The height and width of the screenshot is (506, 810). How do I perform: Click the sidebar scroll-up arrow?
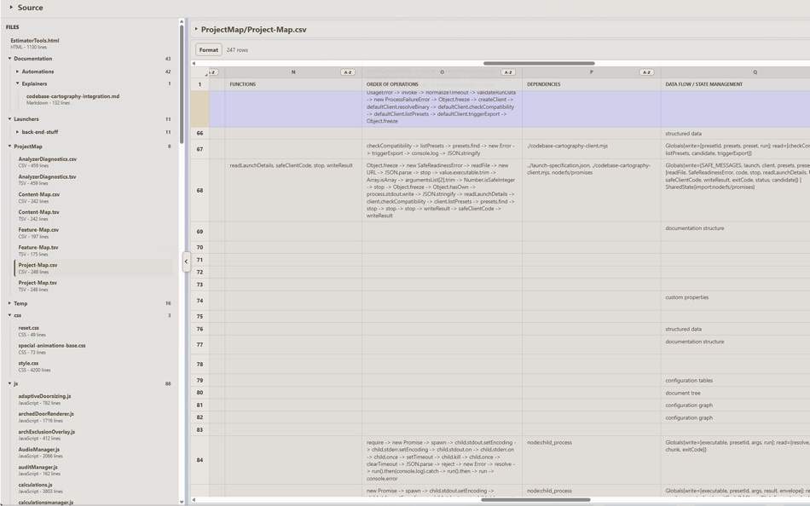coord(182,21)
